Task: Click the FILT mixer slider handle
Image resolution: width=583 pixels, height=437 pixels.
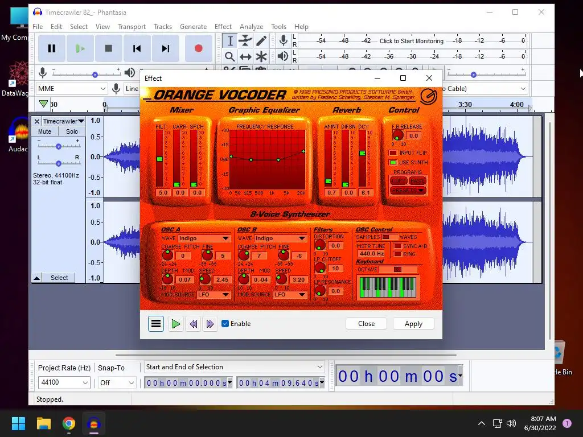Action: (x=160, y=159)
